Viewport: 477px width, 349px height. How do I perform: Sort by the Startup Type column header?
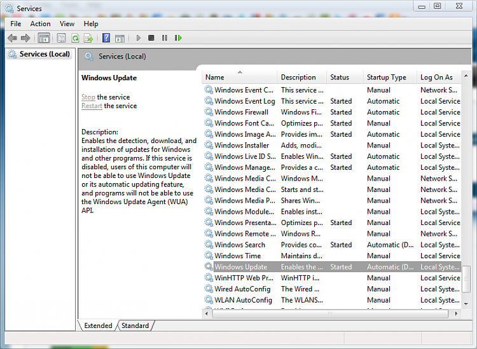pyautogui.click(x=390, y=77)
